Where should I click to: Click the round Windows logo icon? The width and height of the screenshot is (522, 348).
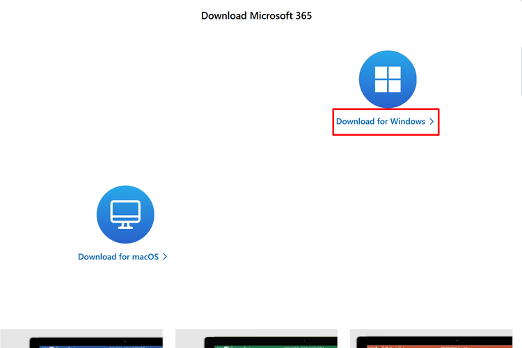388,79
